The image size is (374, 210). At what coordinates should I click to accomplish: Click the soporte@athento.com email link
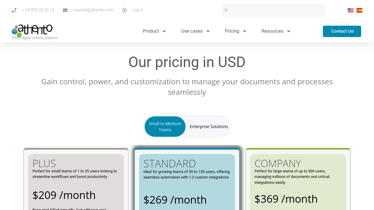click(x=93, y=10)
